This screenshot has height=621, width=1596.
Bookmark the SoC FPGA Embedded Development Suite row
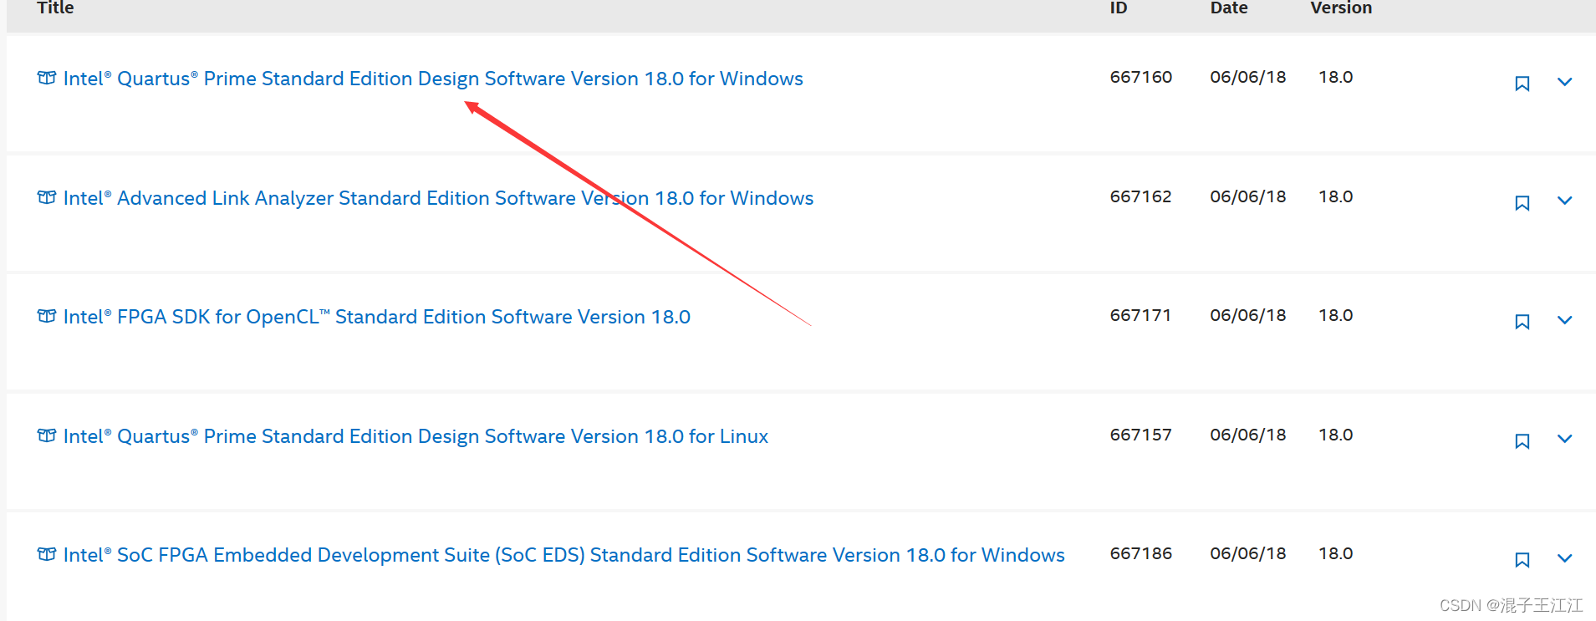point(1522,560)
